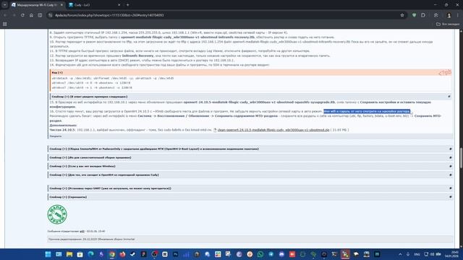This screenshot has width=463, height=260.
Task: Open a new browser tab
Action: 128,5
